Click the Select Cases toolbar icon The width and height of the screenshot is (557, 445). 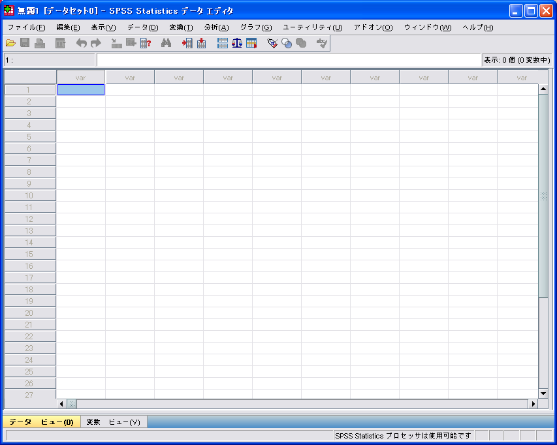(x=251, y=43)
